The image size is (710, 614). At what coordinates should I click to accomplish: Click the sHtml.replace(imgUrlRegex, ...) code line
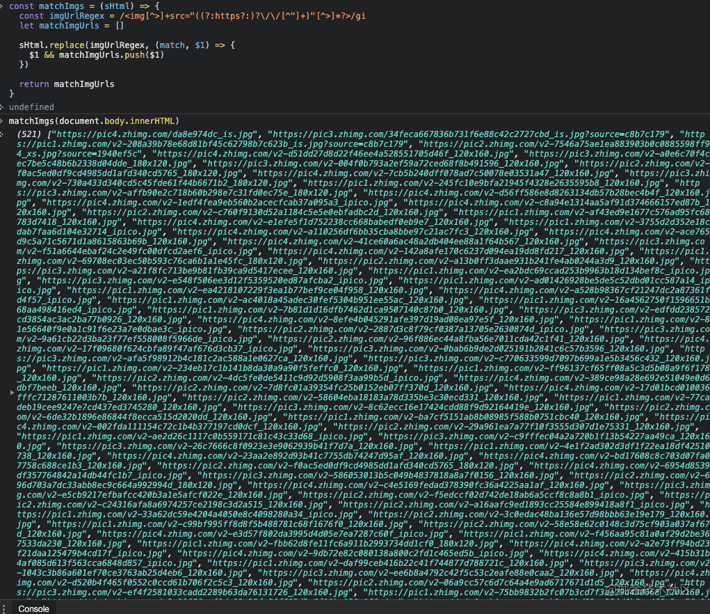pyautogui.click(x=127, y=45)
